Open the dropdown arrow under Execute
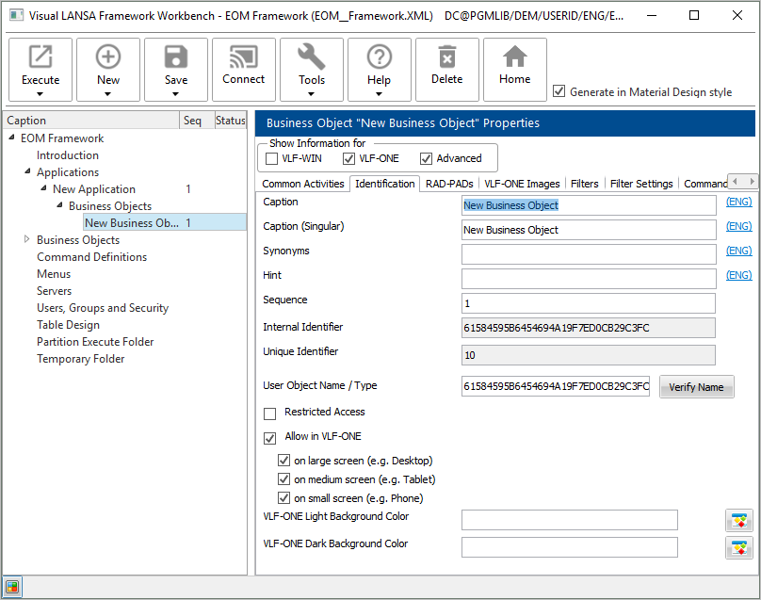This screenshot has width=761, height=600. [40, 94]
